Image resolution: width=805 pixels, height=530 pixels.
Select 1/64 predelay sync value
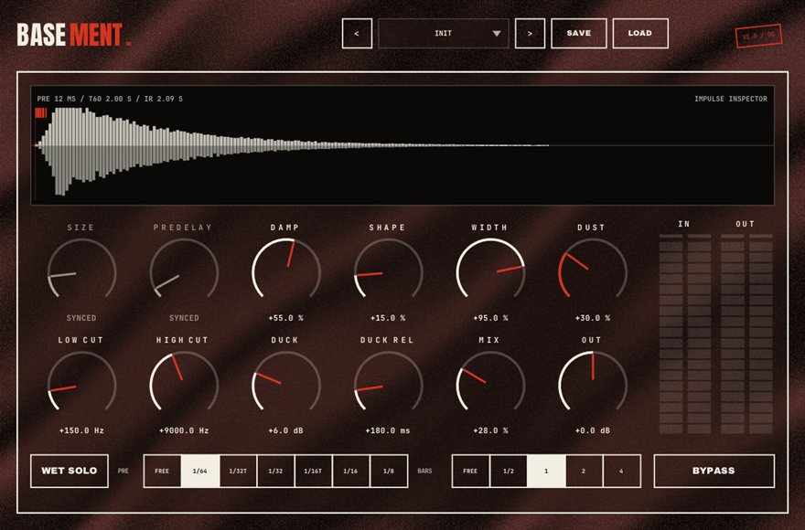pos(200,471)
